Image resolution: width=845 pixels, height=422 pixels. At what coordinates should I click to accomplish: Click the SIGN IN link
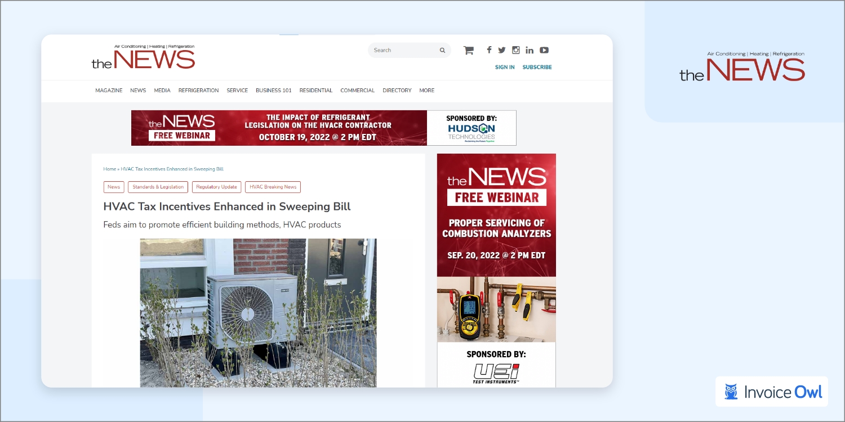(x=504, y=68)
